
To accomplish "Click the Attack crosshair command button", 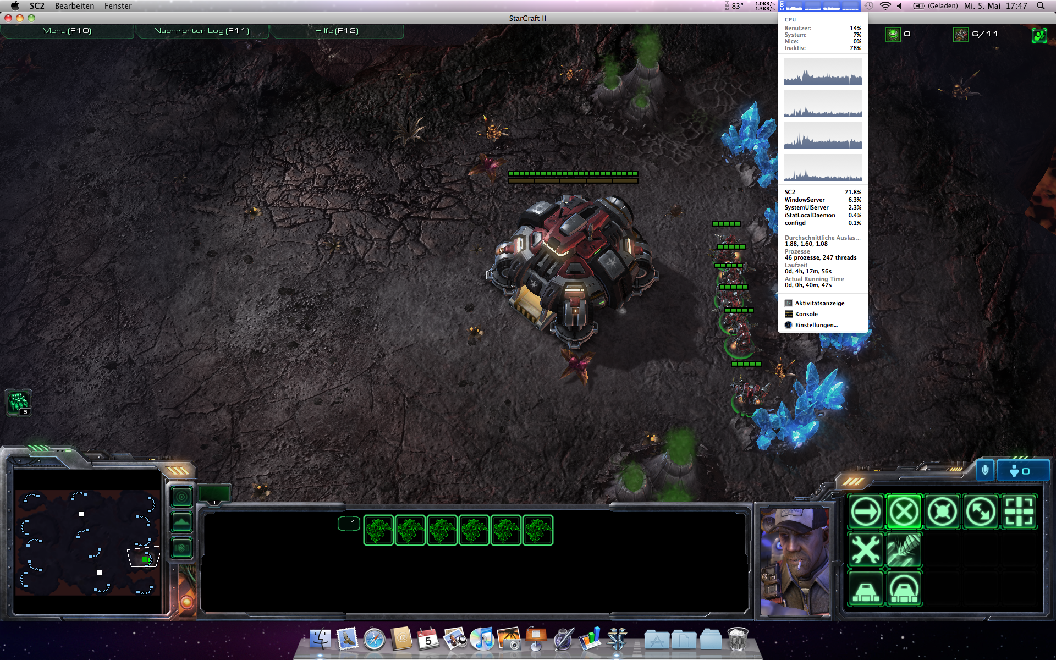I will pyautogui.click(x=1020, y=512).
